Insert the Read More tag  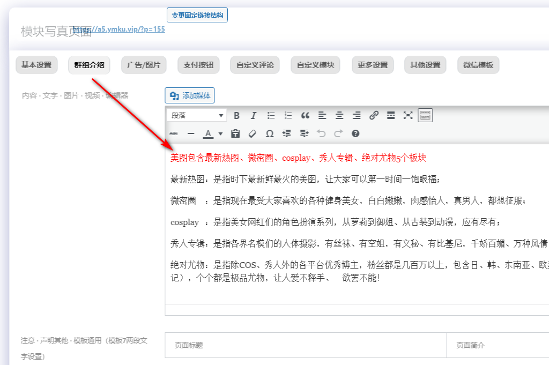coord(390,115)
